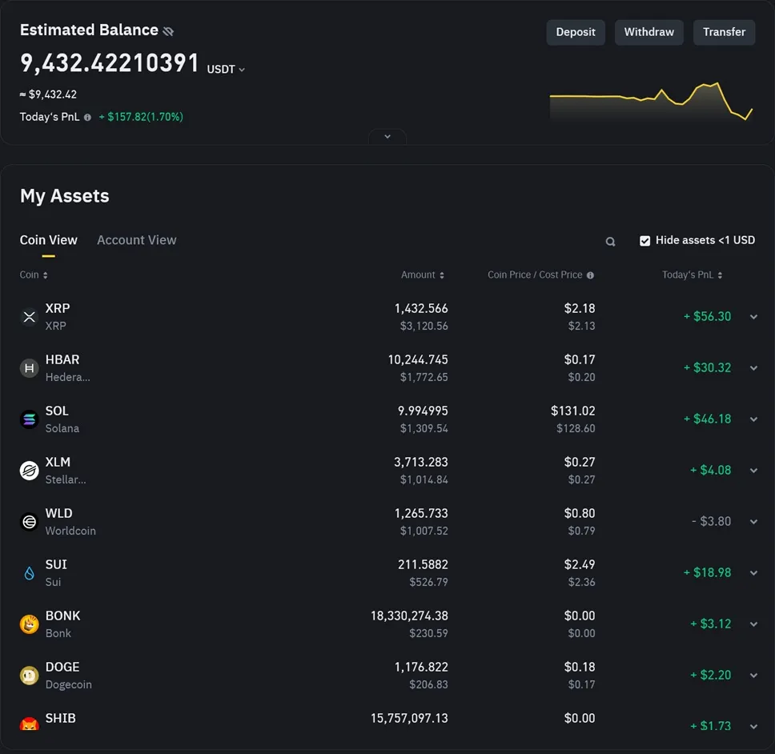
Task: Expand the HBAR row chevron
Action: [x=753, y=368]
